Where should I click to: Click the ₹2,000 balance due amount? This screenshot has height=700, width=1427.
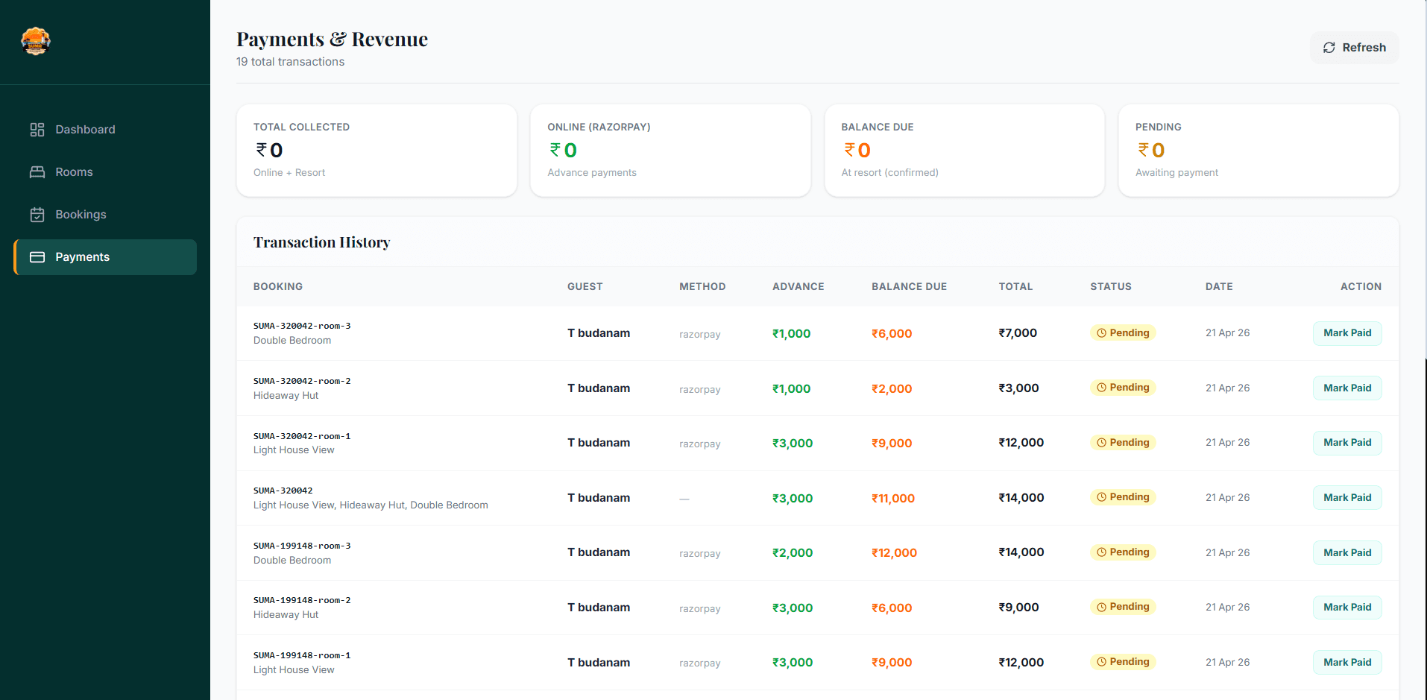(x=892, y=388)
